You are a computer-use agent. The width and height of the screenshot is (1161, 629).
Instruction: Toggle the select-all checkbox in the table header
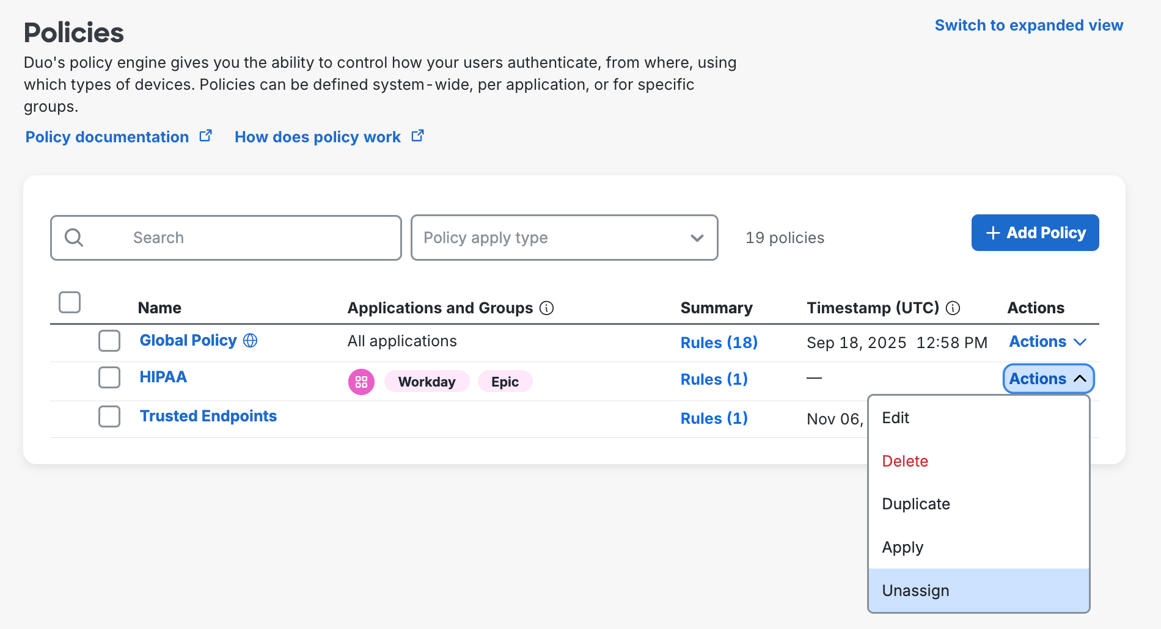pos(69,302)
